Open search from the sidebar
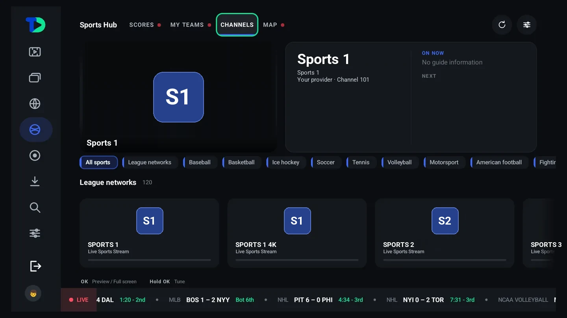Image resolution: width=567 pixels, height=318 pixels. (x=35, y=207)
